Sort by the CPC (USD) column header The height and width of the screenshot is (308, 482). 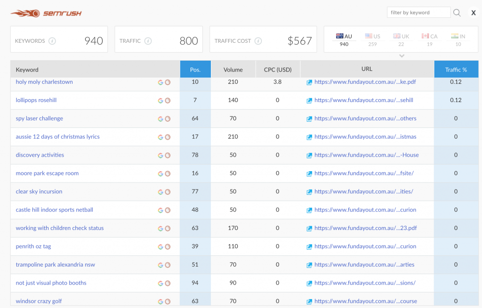pos(278,70)
